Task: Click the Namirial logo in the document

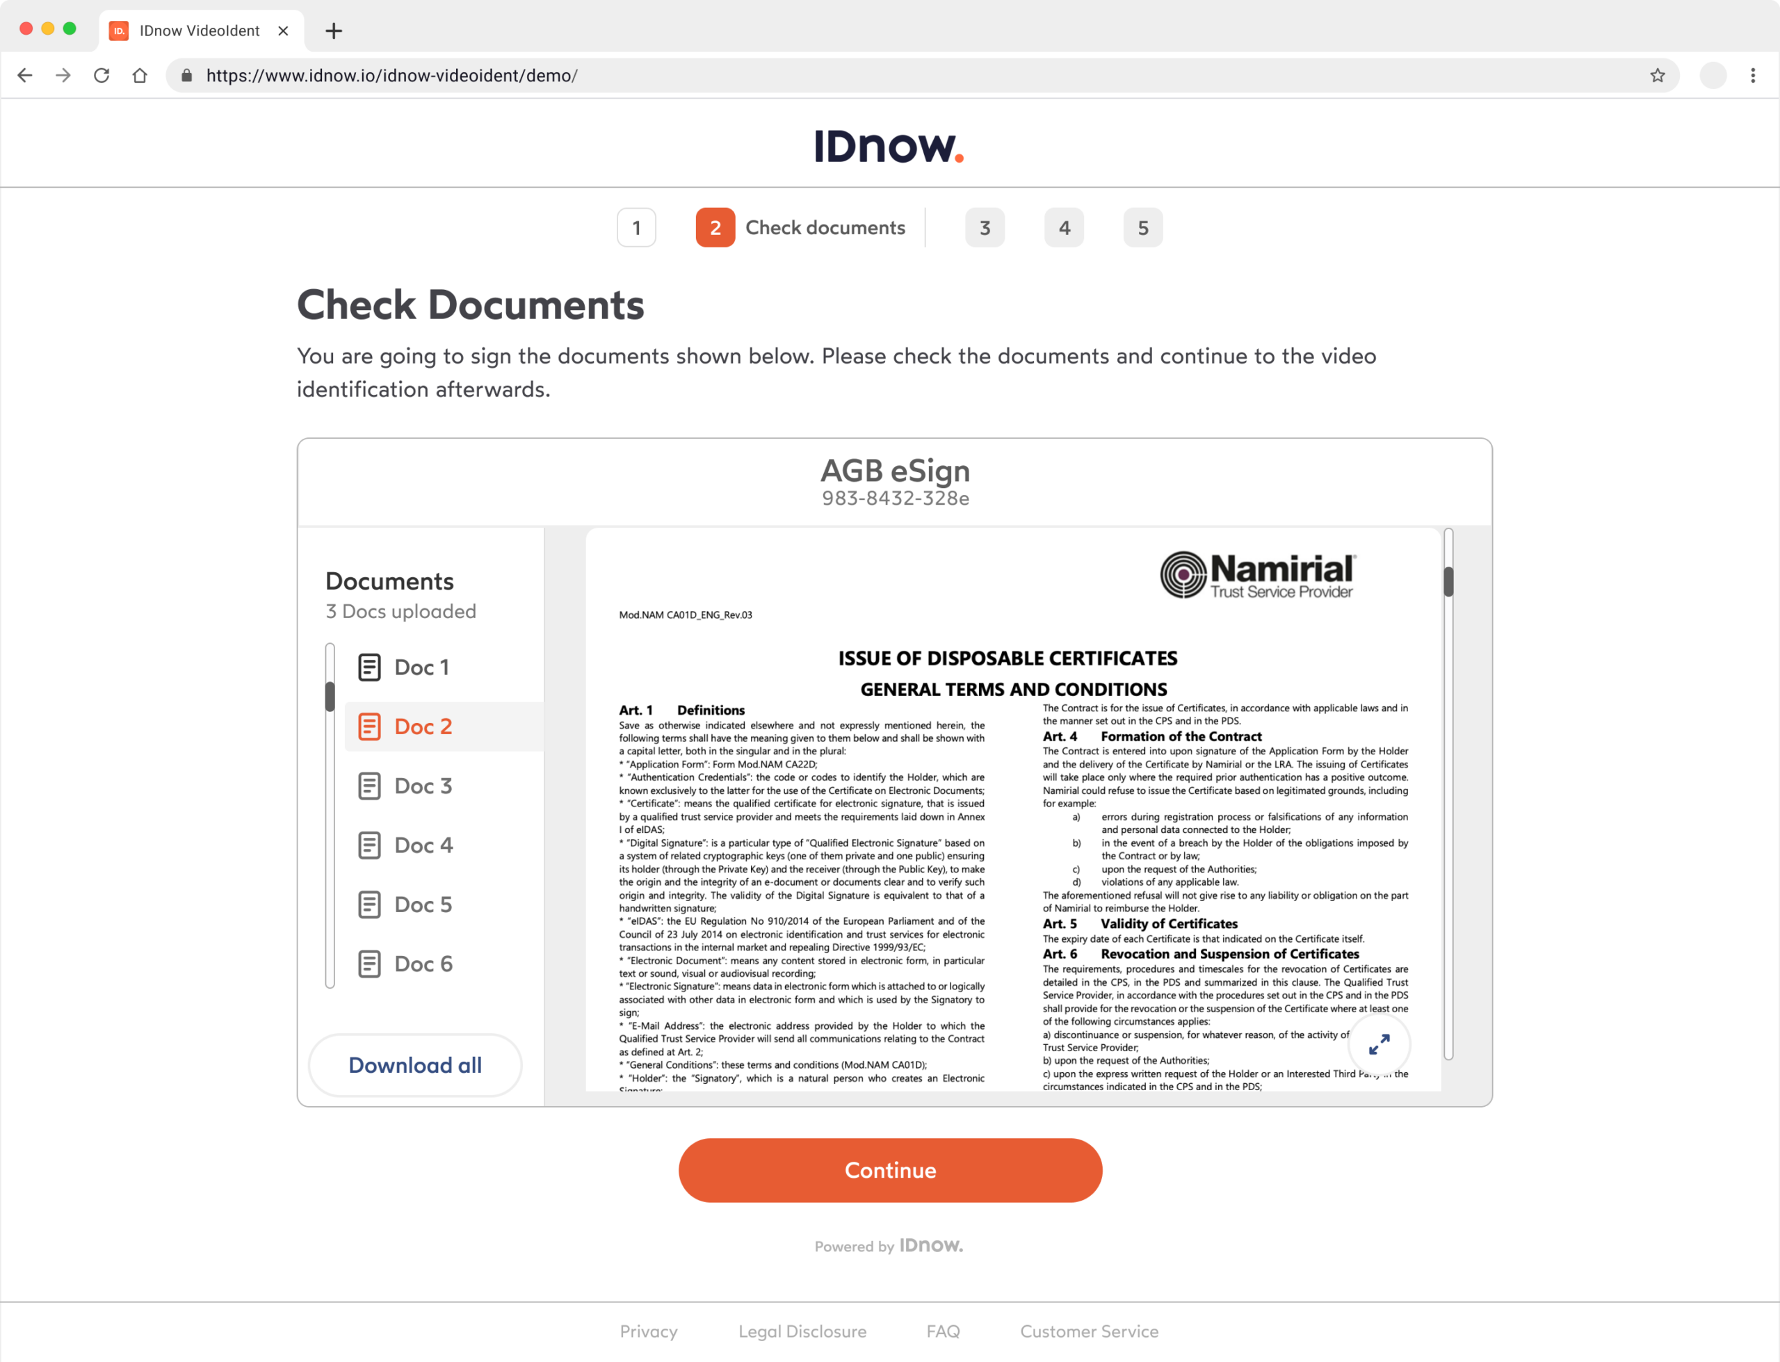Action: [1257, 575]
